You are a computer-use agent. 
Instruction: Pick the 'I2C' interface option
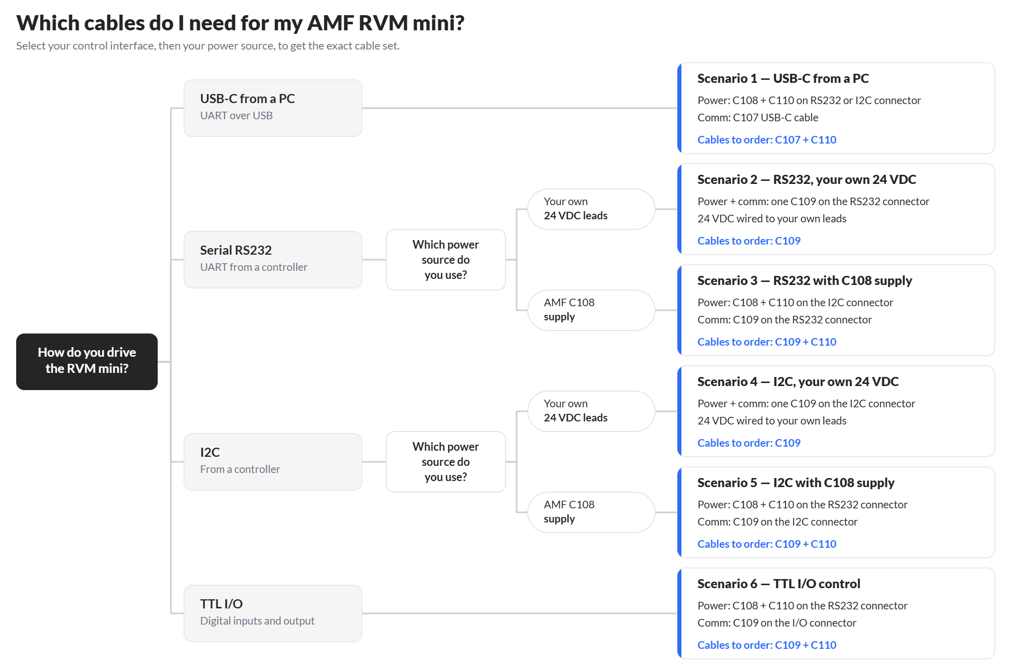273,461
